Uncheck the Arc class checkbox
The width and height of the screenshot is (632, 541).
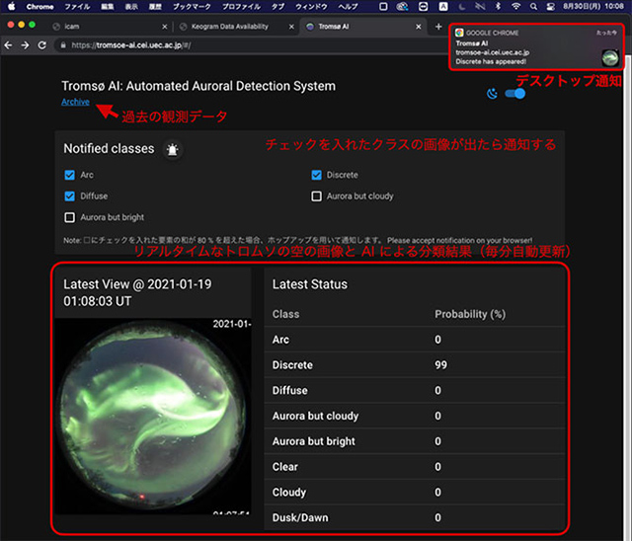(x=69, y=176)
